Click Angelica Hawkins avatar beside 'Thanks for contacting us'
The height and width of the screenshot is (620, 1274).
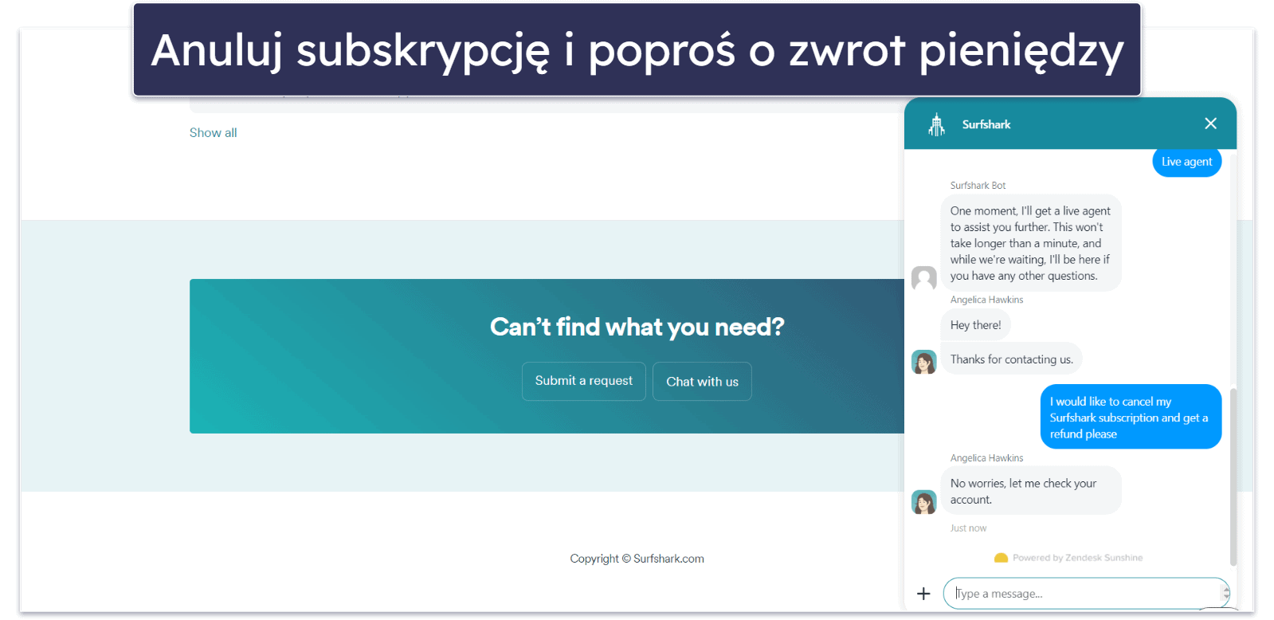coord(924,362)
